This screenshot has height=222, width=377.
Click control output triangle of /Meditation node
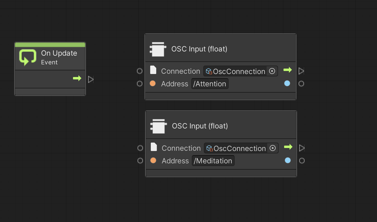[x=302, y=148]
